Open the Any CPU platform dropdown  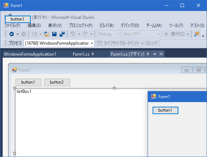point(142,34)
